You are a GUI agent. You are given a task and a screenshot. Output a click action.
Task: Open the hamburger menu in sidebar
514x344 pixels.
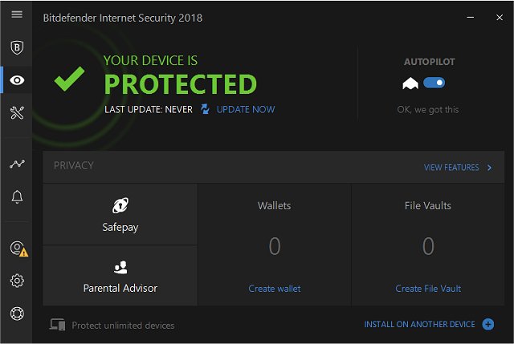pyautogui.click(x=17, y=14)
